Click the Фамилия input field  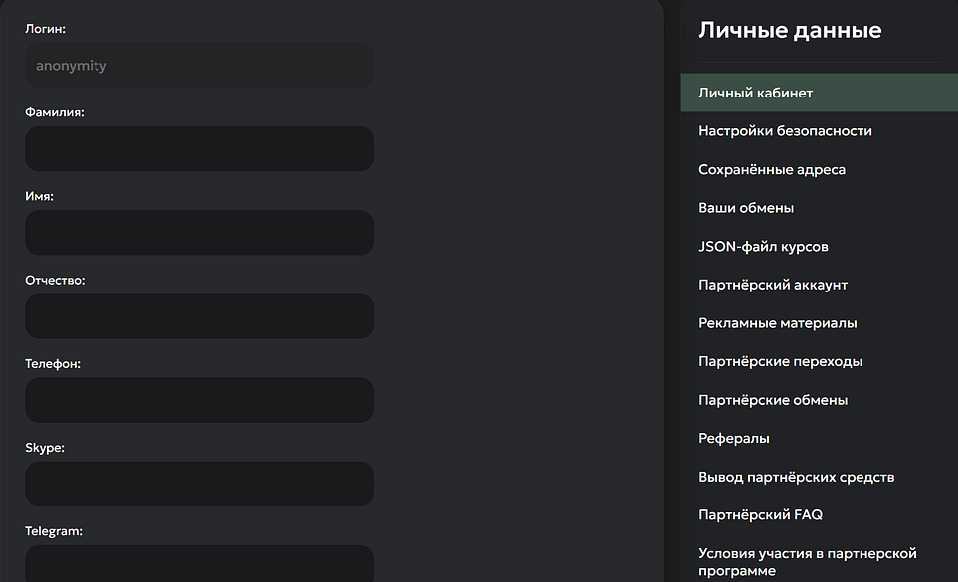pos(199,149)
